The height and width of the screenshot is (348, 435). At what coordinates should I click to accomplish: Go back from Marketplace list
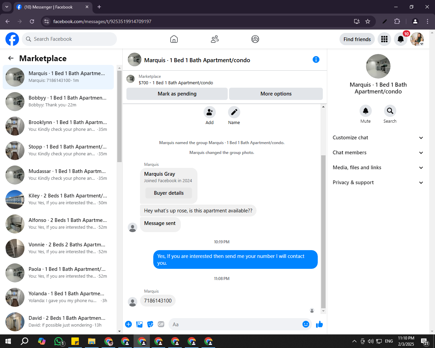pos(11,58)
